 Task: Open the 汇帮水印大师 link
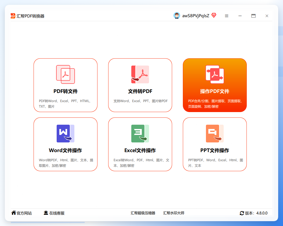[x=174, y=213]
